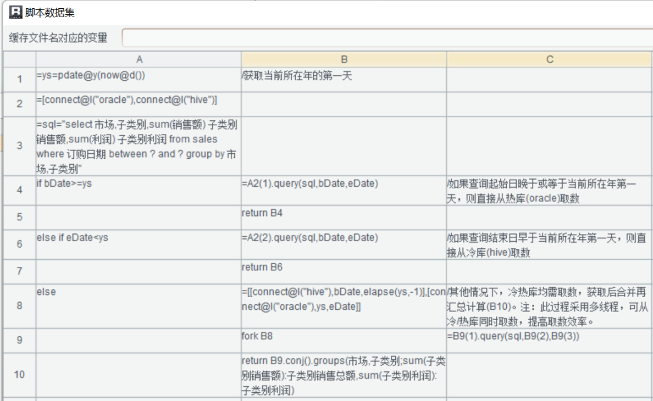Image resolution: width=653 pixels, height=401 pixels.
Task: Select cell 'if bDate>=ys'
Action: [139, 191]
